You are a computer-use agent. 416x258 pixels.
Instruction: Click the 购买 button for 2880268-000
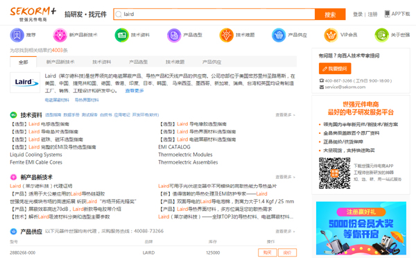pyautogui.click(x=268, y=252)
